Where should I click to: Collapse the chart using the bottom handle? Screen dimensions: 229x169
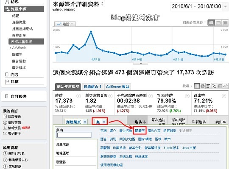pyautogui.click(x=141, y=64)
